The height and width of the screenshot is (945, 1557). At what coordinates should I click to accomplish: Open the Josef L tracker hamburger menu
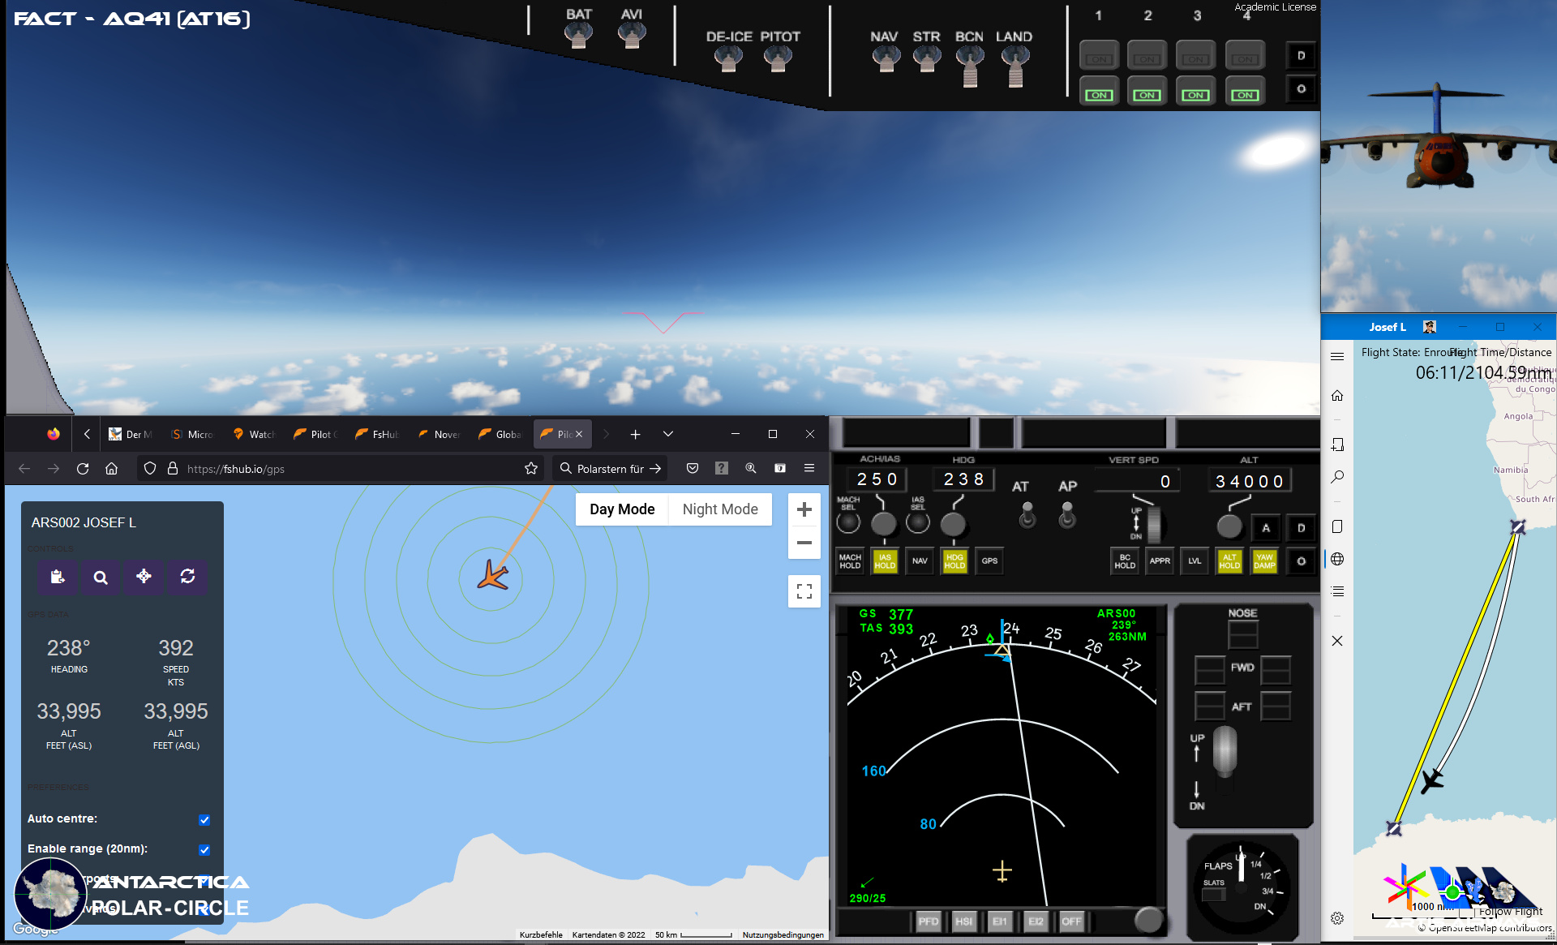coord(1337,356)
